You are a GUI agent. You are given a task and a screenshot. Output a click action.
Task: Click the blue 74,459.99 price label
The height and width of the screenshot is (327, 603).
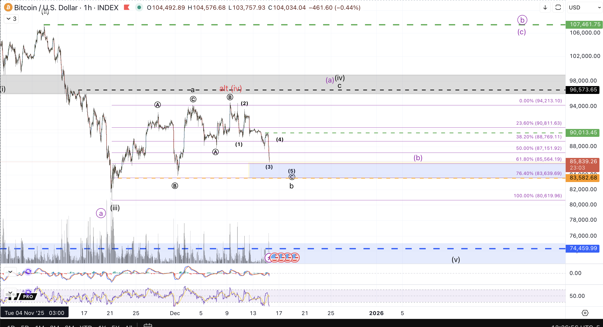click(583, 248)
